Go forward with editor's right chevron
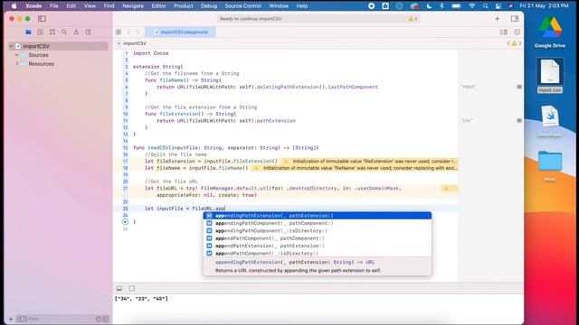The height and width of the screenshot is (325, 579). pos(138,32)
